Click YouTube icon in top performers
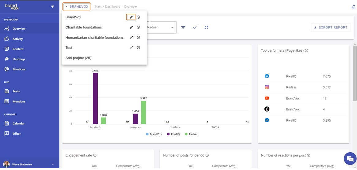The width and height of the screenshot is (357, 170). click(x=267, y=98)
